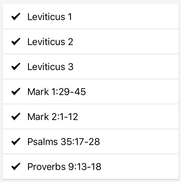Toggle the Psalms 35:17-28 checkmark icon
The image size is (181, 182).
(x=16, y=141)
